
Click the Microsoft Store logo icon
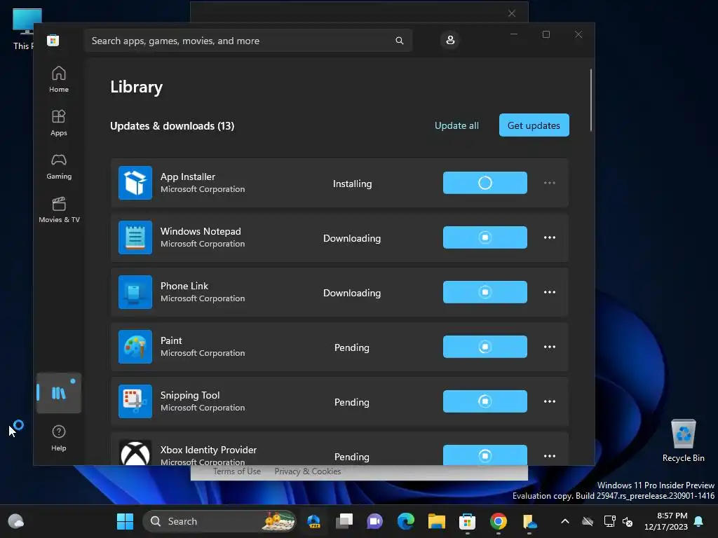tap(53, 40)
